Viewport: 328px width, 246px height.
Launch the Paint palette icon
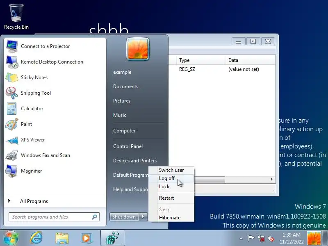pyautogui.click(x=12, y=124)
